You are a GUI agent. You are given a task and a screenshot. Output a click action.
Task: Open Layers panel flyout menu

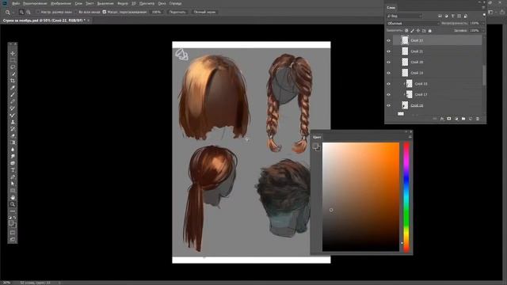[484, 7]
